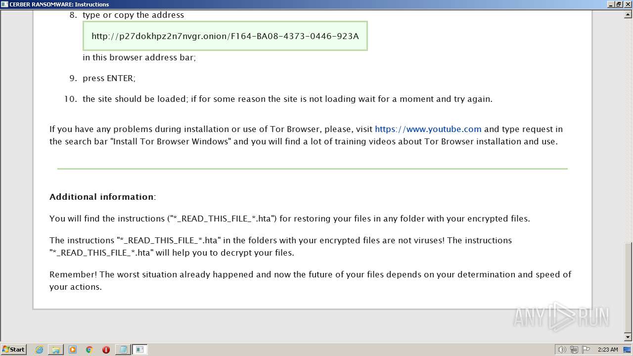Click the 'the site should be loaded' step
Viewport: 633px width, 356px height.
287,99
